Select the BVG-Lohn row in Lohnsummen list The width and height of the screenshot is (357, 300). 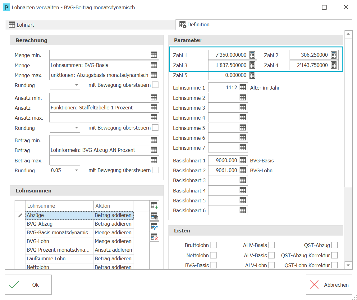coord(80,241)
